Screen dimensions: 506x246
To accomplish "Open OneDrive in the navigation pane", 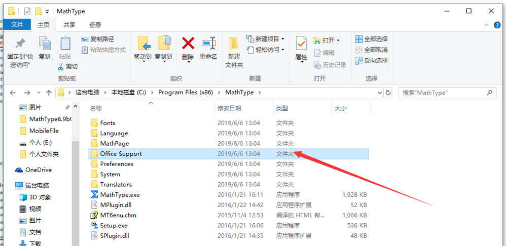I will (34, 170).
